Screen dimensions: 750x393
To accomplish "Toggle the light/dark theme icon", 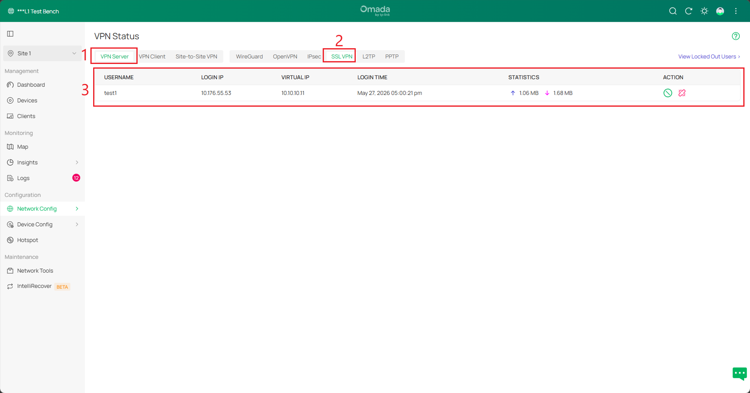I will tap(704, 11).
